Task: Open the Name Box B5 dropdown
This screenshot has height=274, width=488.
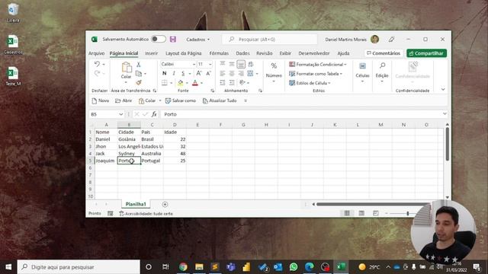Action: (x=120, y=114)
